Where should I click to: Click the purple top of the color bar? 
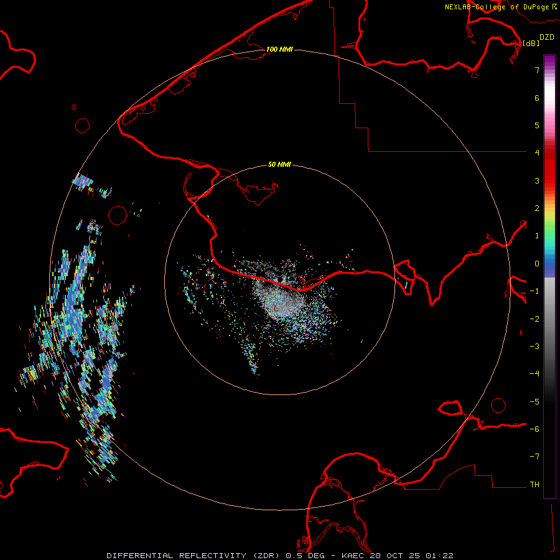click(x=549, y=61)
